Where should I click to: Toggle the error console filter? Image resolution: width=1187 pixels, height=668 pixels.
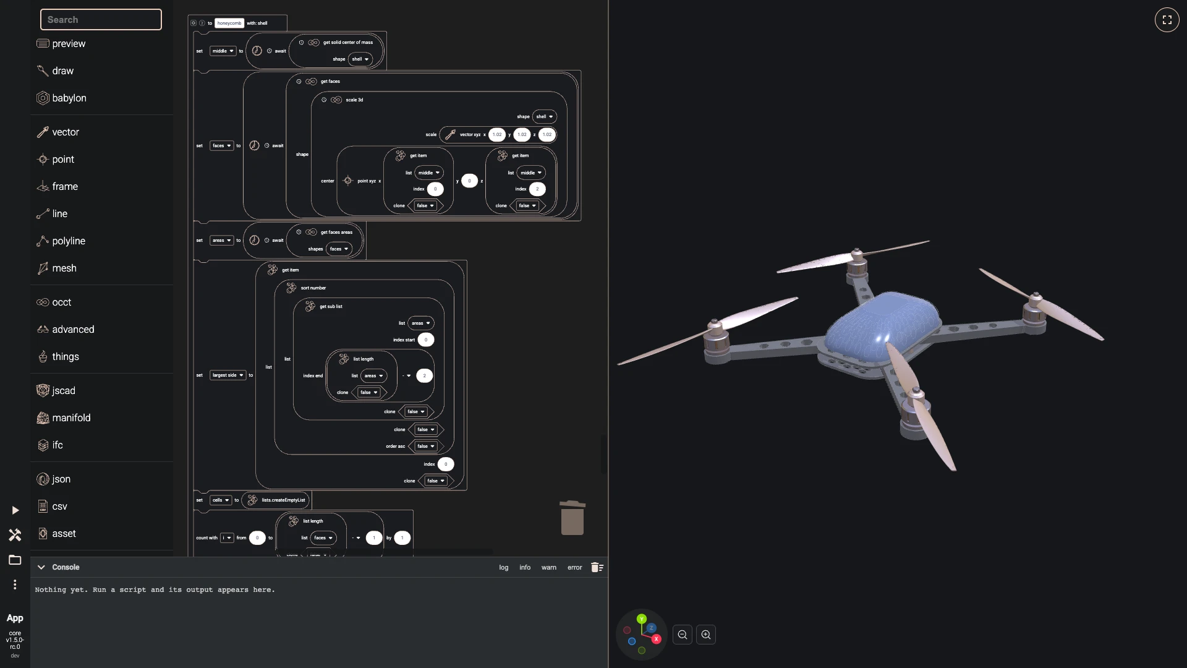575,567
